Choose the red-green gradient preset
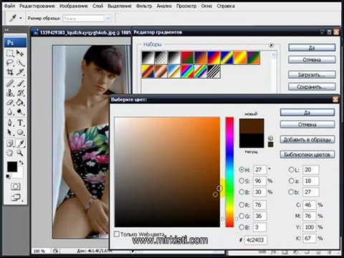Image resolution: width=344 pixels, height=258 pixels. click(187, 57)
